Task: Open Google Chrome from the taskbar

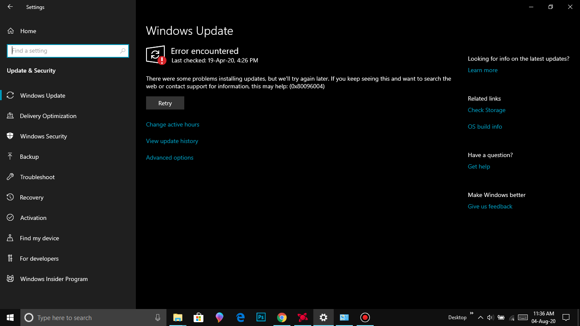Action: coord(282,318)
